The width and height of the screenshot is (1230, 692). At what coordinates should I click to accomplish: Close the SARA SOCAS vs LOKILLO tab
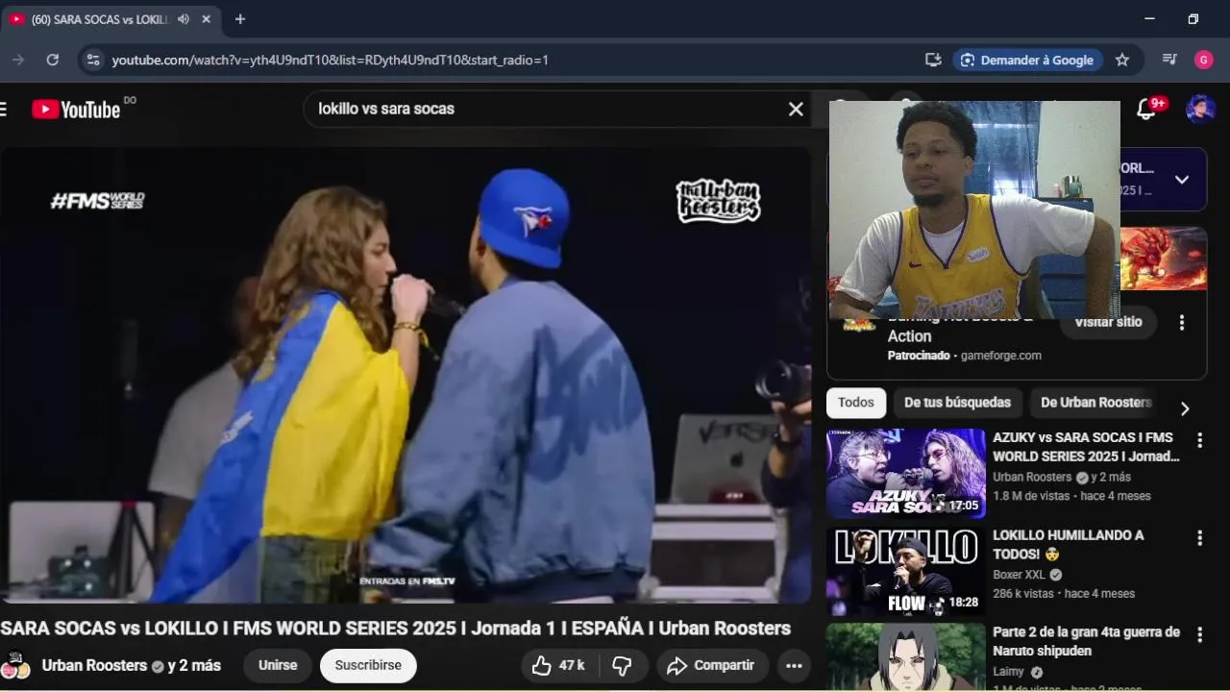[x=206, y=19]
